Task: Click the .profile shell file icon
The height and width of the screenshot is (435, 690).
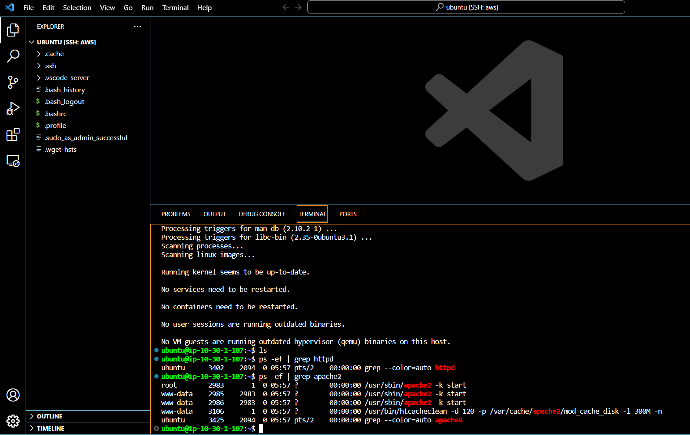Action: pyautogui.click(x=38, y=125)
